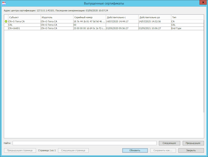Click the Закрыть button
The image size is (208, 157).
(191, 150)
